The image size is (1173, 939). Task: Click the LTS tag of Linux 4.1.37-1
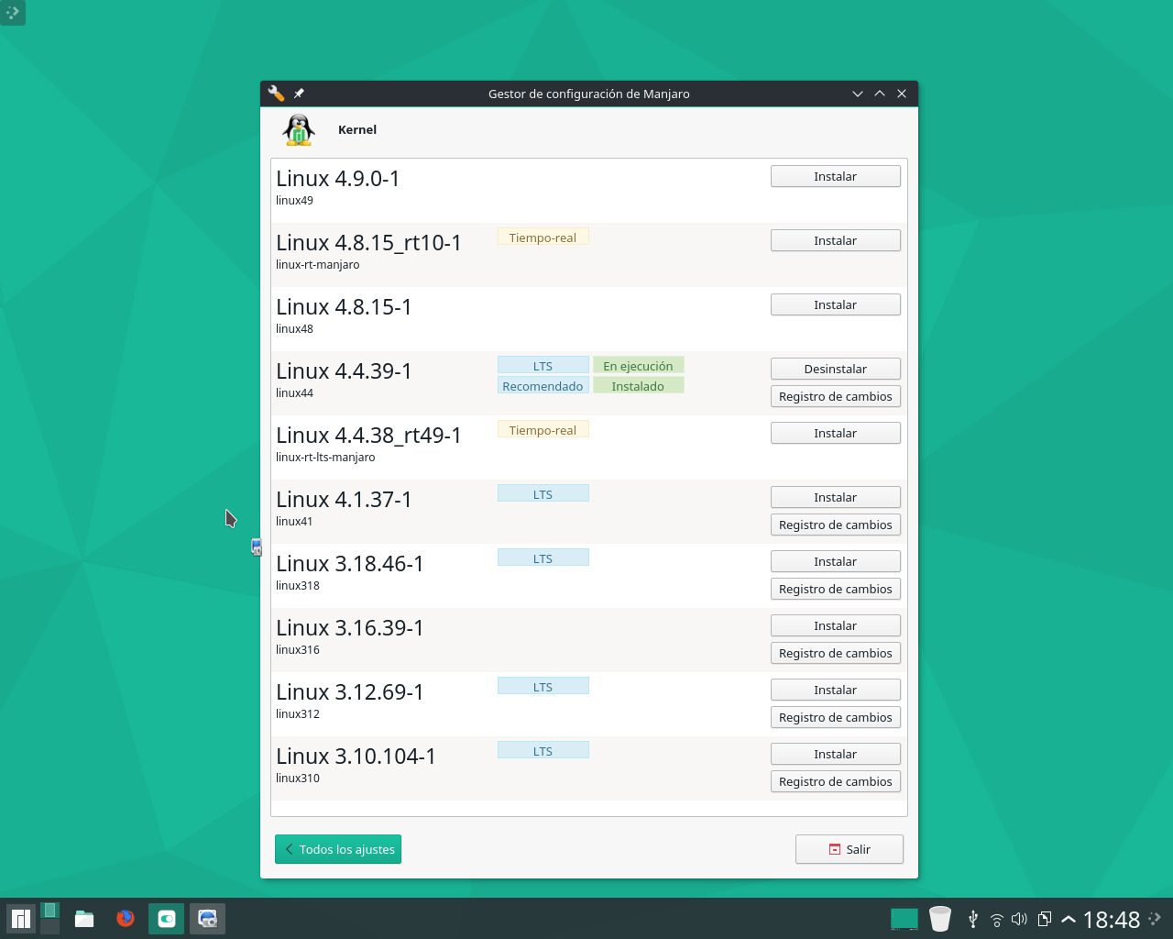(x=543, y=494)
